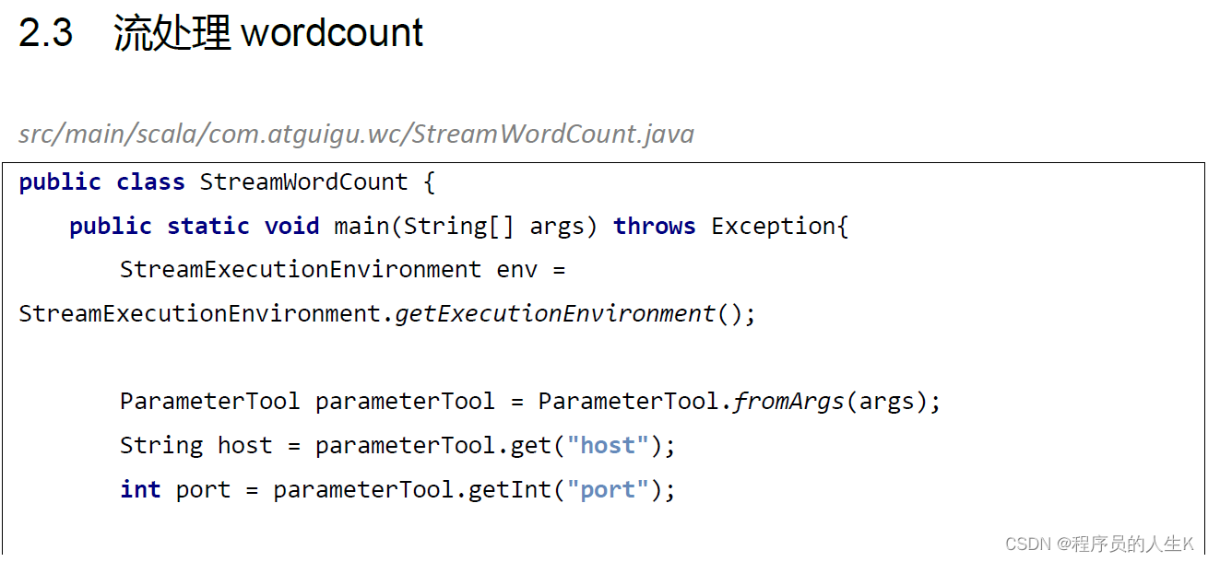Screen dimensions: 1208x562
Task: Click the "int" keyword
Action: 140,490
